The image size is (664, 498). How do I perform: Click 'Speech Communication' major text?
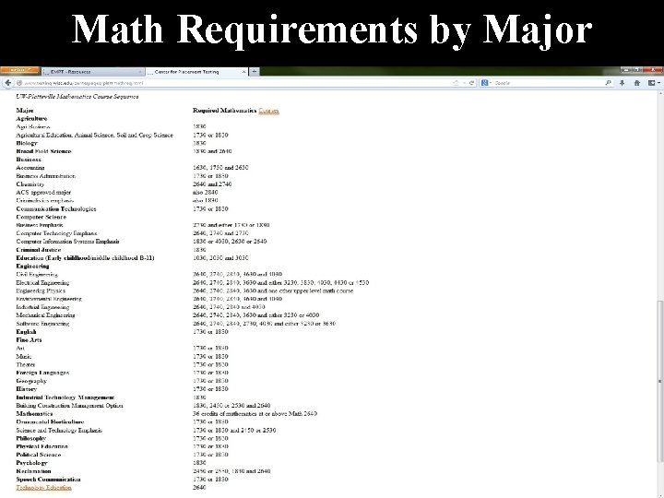[48, 480]
